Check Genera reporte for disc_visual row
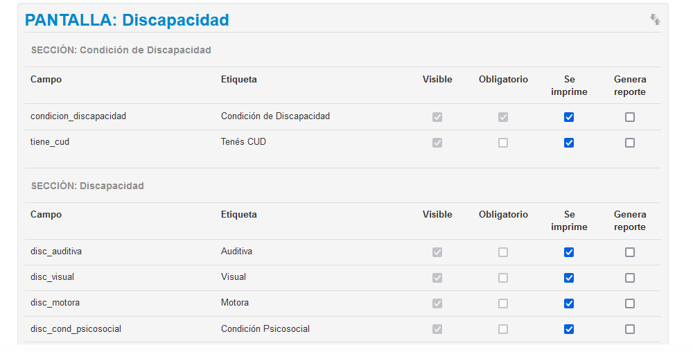Screen dimensions: 693x352 630,278
